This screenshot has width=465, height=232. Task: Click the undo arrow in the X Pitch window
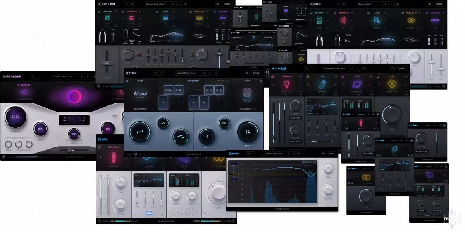tap(155, 73)
